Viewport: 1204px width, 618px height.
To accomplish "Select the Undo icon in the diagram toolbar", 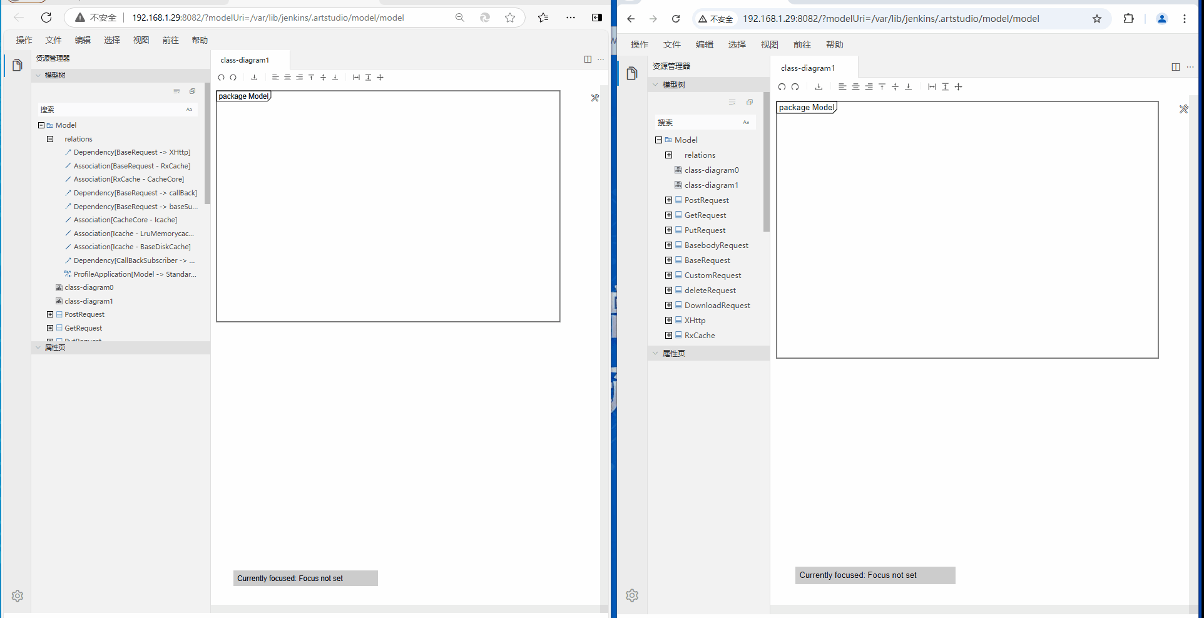I will tap(221, 77).
